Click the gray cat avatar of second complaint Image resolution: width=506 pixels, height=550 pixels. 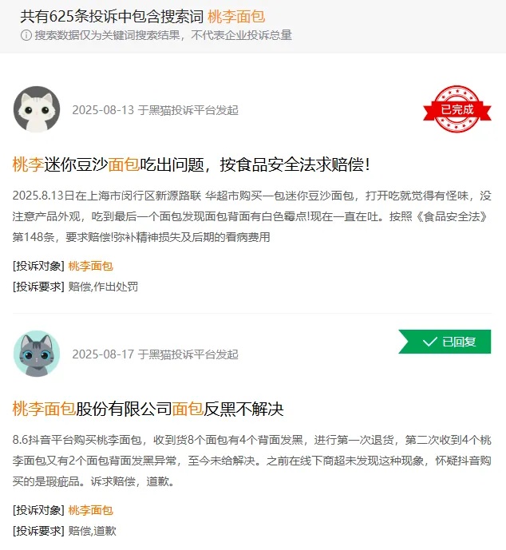click(37, 354)
